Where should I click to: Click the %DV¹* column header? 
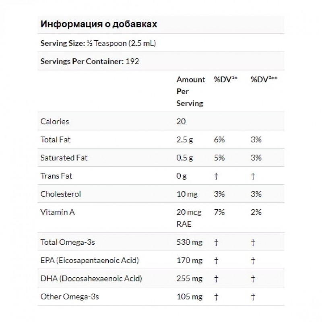pos(225,80)
